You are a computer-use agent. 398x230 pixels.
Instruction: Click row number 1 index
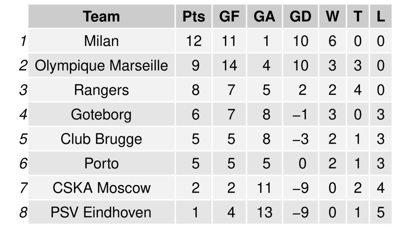coord(23,41)
